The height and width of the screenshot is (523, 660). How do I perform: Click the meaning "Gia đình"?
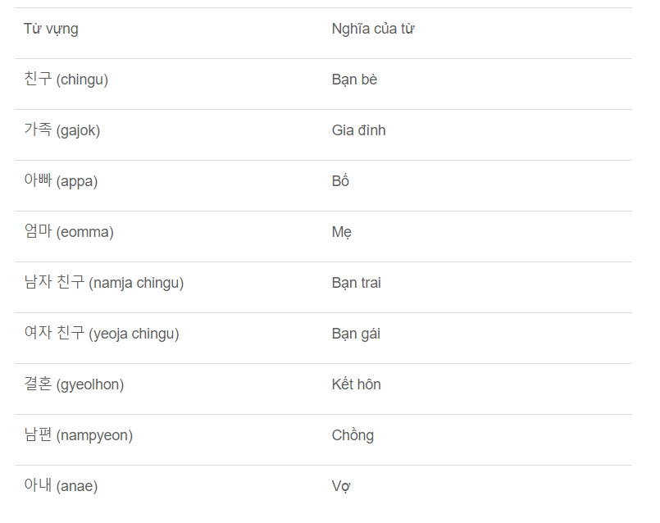(x=358, y=130)
